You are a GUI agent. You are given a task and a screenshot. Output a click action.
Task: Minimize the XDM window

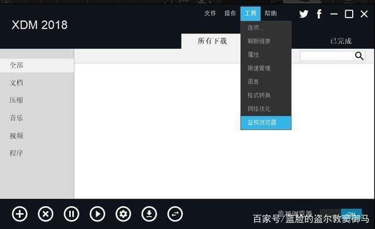[x=334, y=14]
